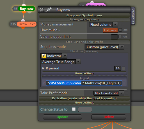Image resolution: width=144 pixels, height=129 pixels.
Task: Collapse the Money management section header
Action: (x=84, y=20)
